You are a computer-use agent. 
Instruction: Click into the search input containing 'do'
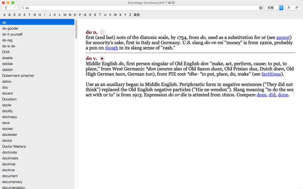(142, 8)
